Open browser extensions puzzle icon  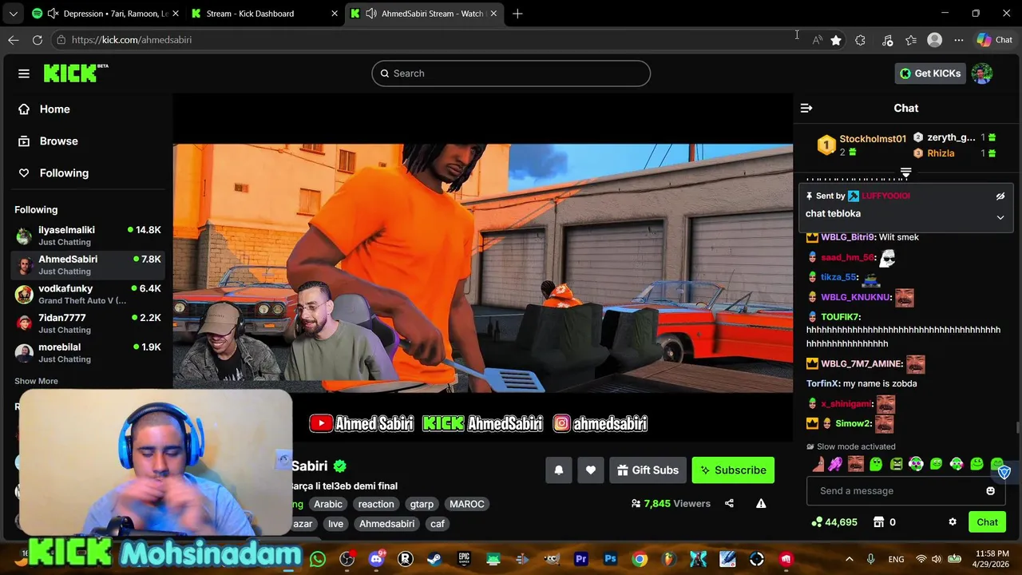[x=860, y=40]
